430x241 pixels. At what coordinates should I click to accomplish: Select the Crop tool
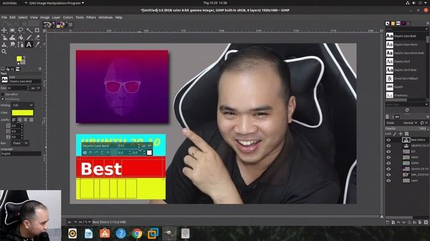[x=37, y=30]
